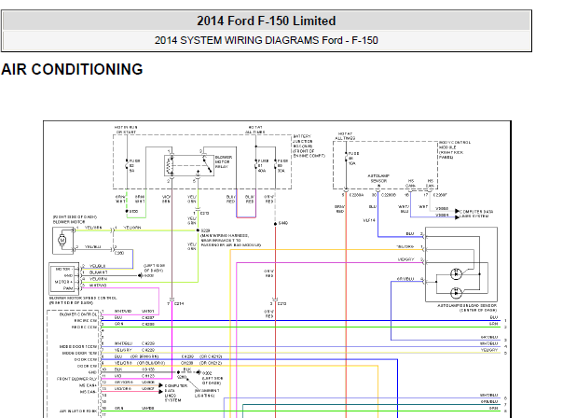Click the relay coil symbol inside the blower relay
The width and height of the screenshot is (563, 418).
point(171,165)
